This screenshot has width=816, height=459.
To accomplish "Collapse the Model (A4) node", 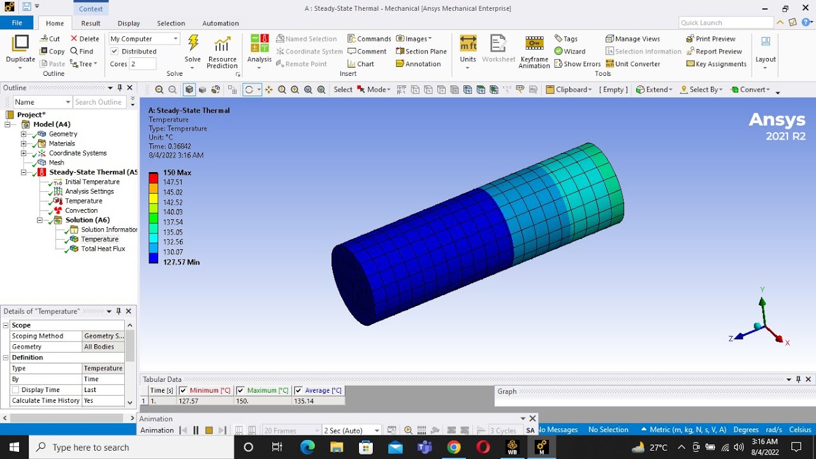I will click(8, 124).
